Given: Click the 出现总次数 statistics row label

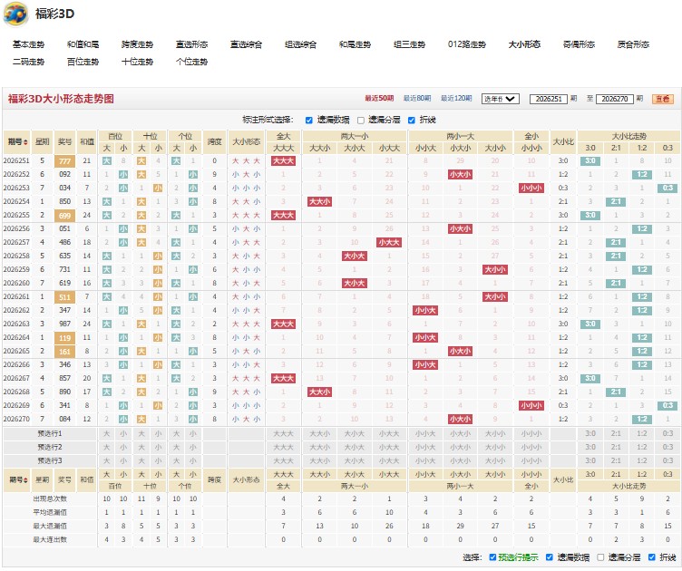Looking at the screenshot, I should click(x=50, y=498).
